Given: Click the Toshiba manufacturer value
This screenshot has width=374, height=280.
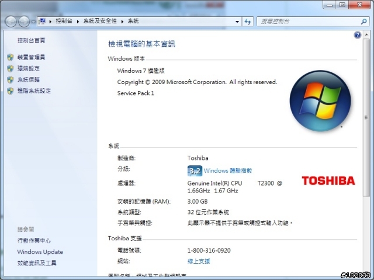Looking at the screenshot, I should point(198,158).
